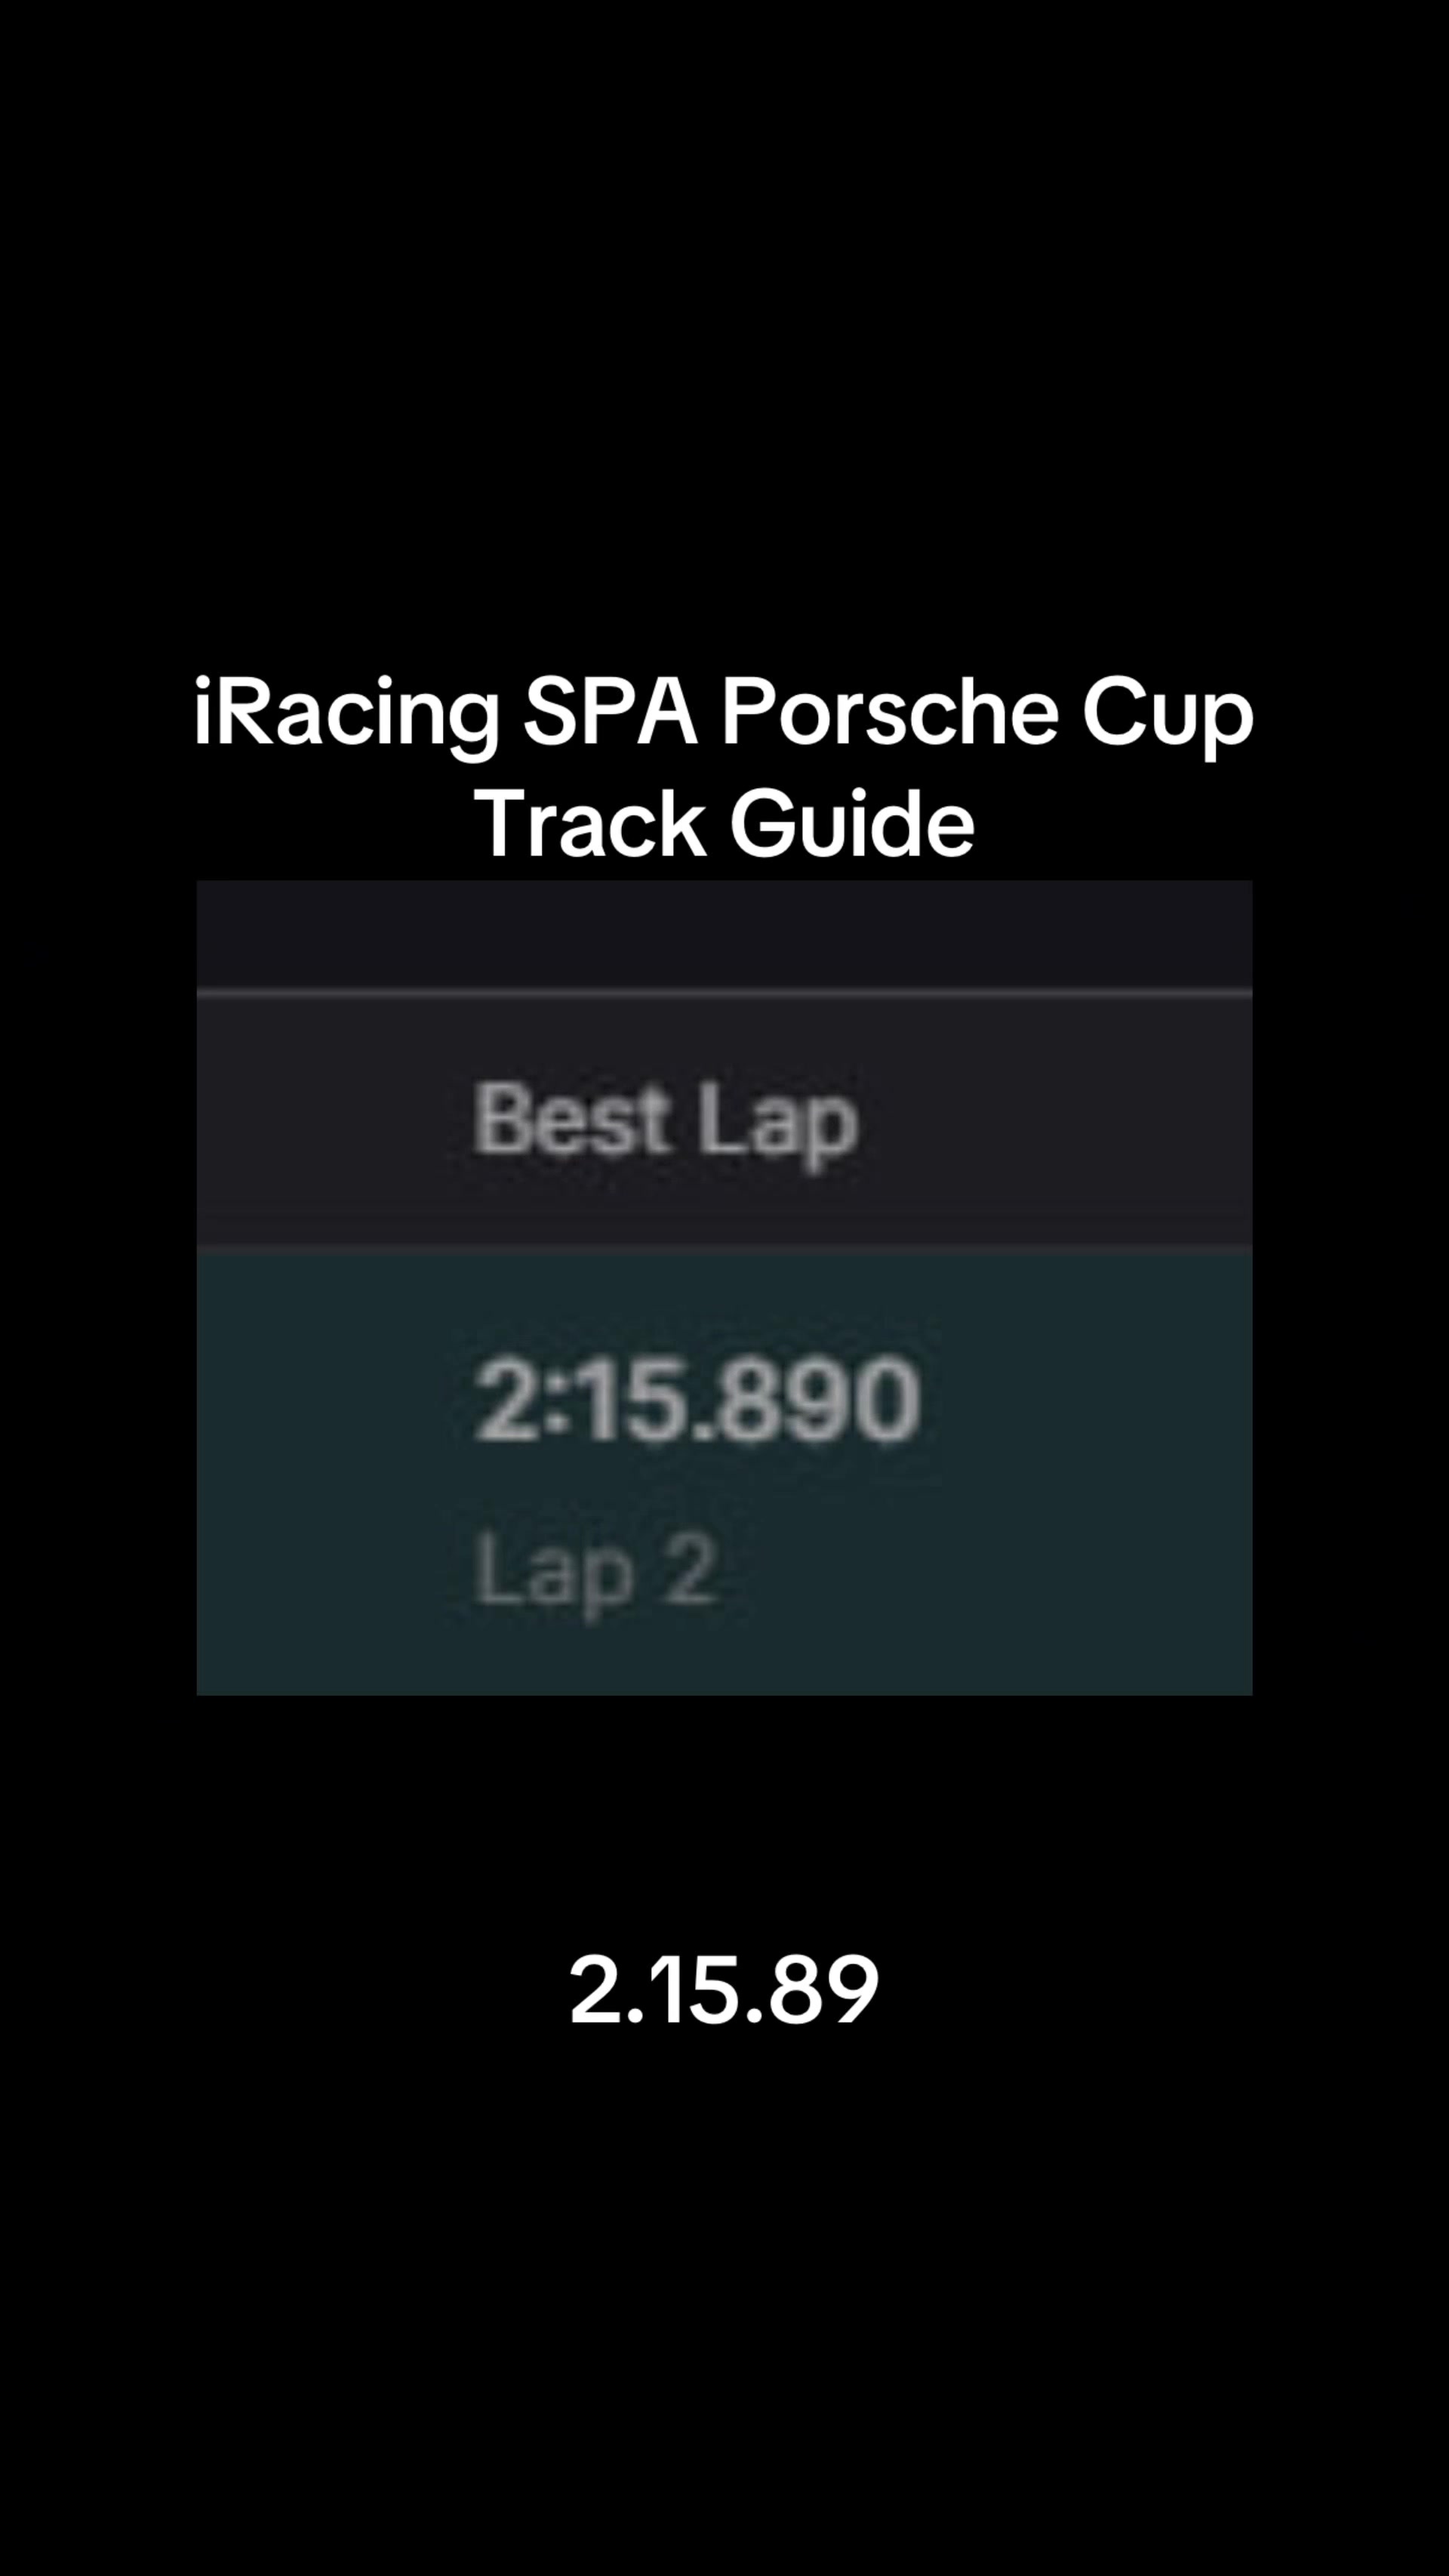
Task: Select the teal highlighted best lap row
Action: click(x=724, y=1473)
